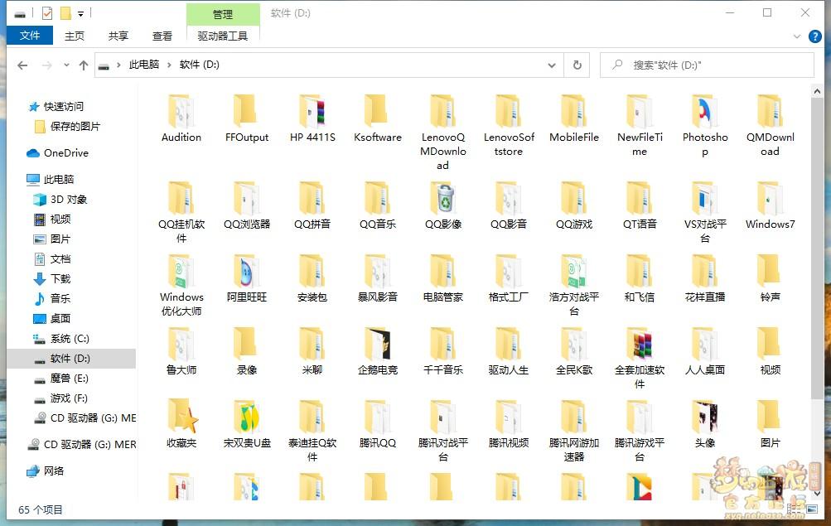831x526 pixels.
Task: Click the scroll down arrow of file list
Action: pos(817,493)
